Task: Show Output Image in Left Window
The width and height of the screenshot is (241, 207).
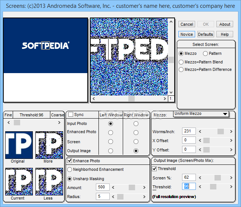Action: point(110,151)
